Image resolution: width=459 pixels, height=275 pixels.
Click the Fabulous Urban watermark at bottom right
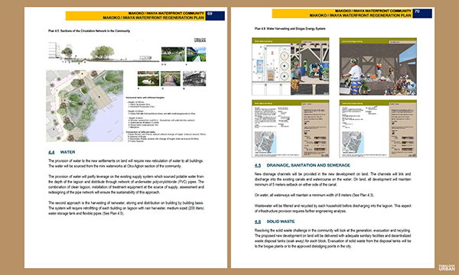447,267
